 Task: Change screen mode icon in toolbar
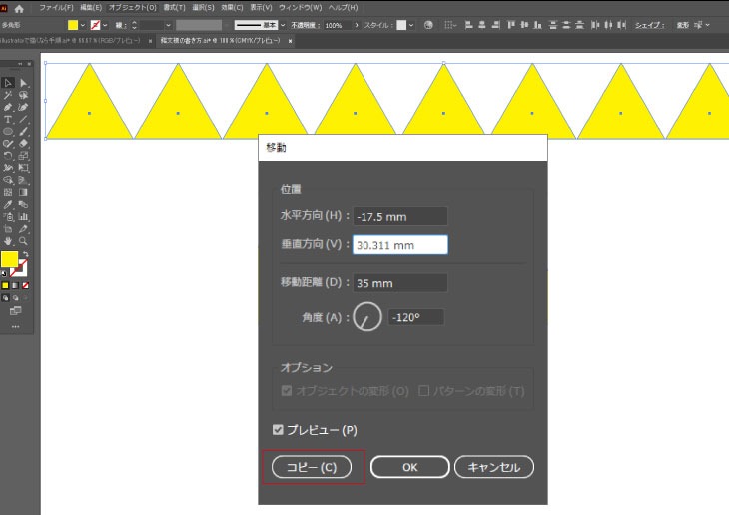(15, 311)
